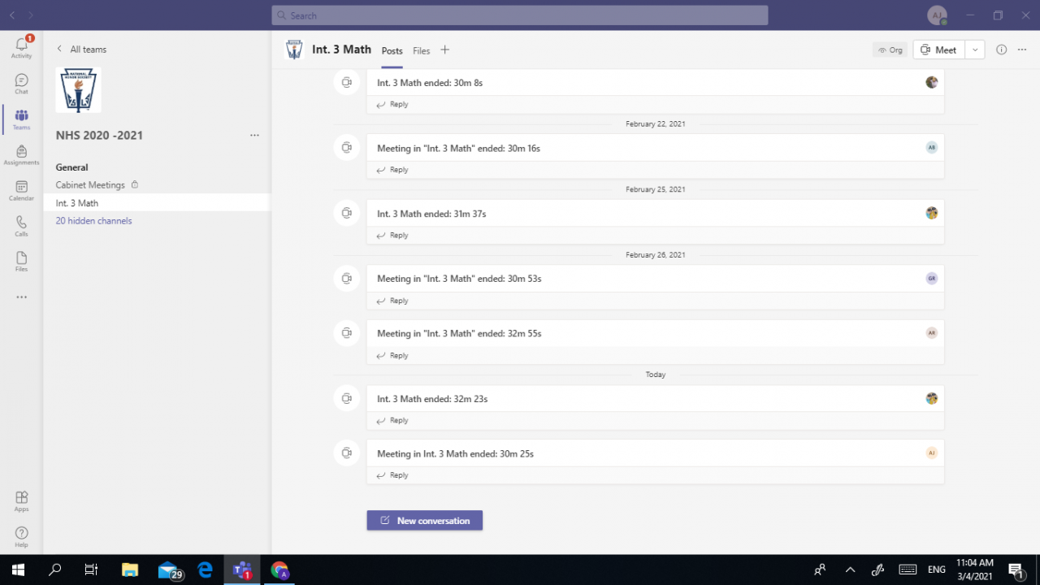1040x585 pixels.
Task: Click the meeting icon beside the 30m 53s post
Action: (347, 278)
